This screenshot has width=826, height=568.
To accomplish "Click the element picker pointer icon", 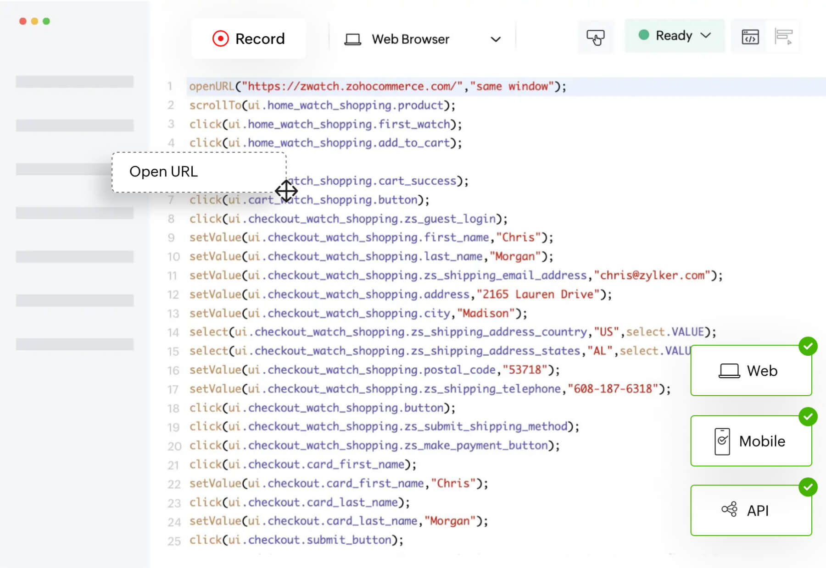I will [596, 36].
